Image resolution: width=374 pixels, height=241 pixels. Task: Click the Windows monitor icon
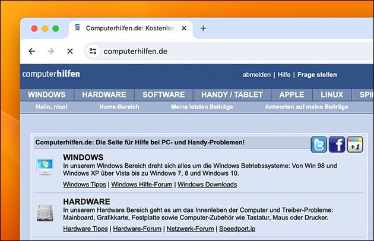pos(45,167)
